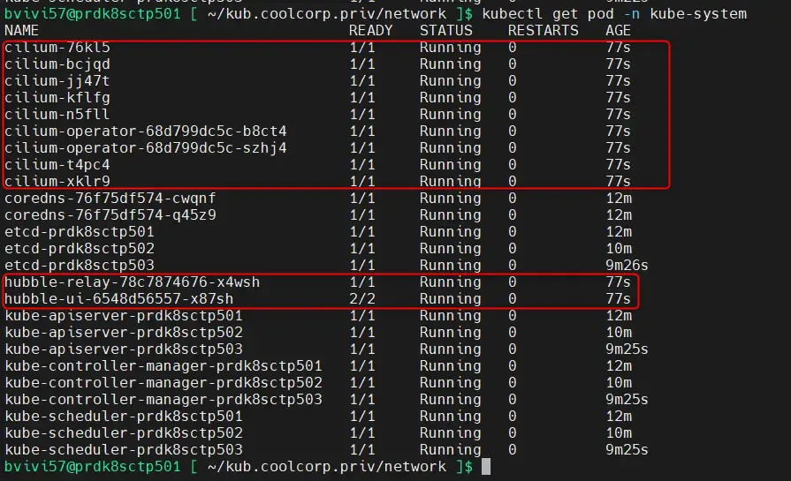Click the 10m age of etcd-prdk8sctp502
The image size is (791, 481).
(619, 249)
